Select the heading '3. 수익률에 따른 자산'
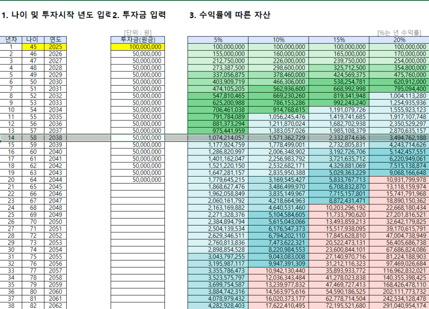 coord(230,15)
